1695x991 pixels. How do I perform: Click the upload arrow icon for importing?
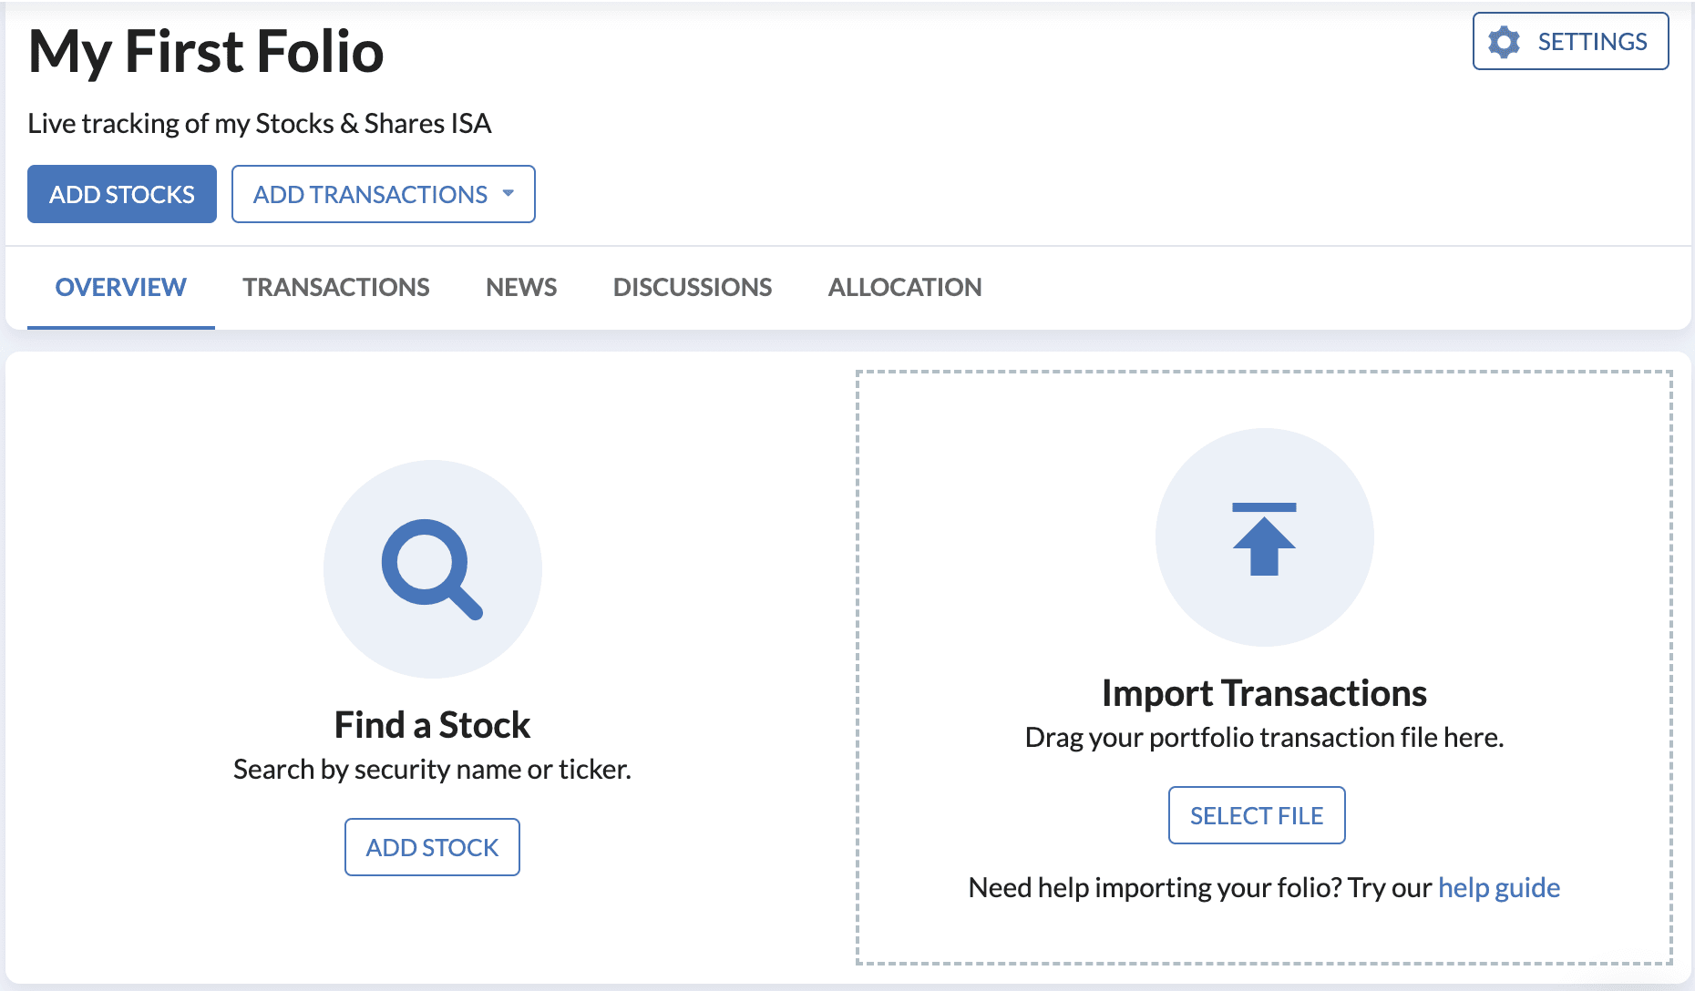click(1265, 537)
